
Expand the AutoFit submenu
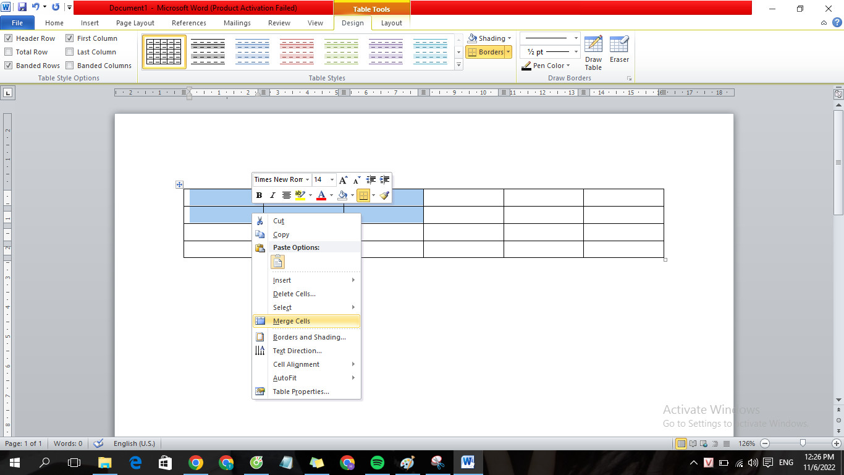[x=306, y=378]
